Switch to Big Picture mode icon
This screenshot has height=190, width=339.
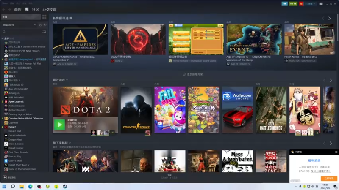(321, 4)
